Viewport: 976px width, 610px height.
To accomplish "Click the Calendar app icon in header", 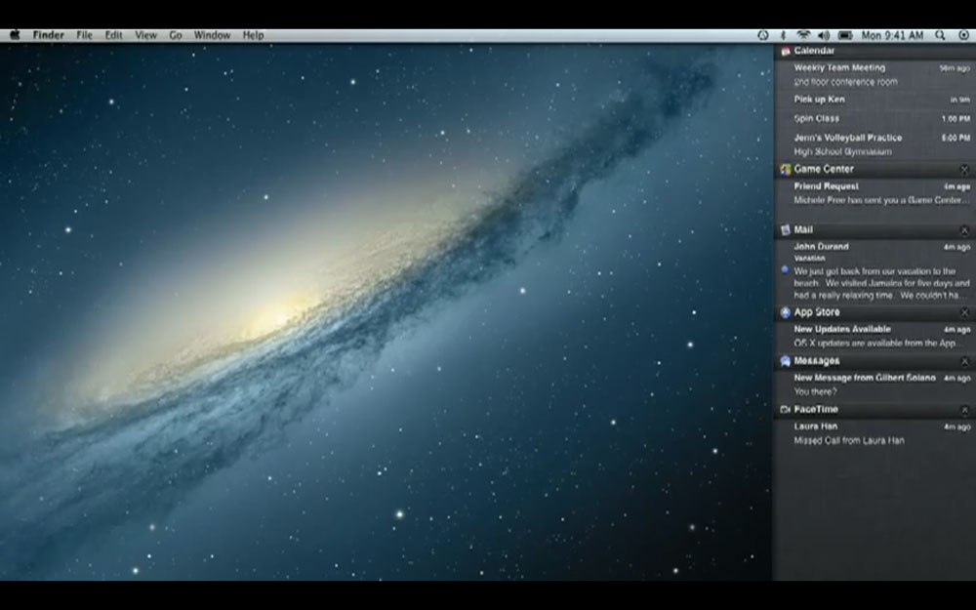I will (786, 51).
